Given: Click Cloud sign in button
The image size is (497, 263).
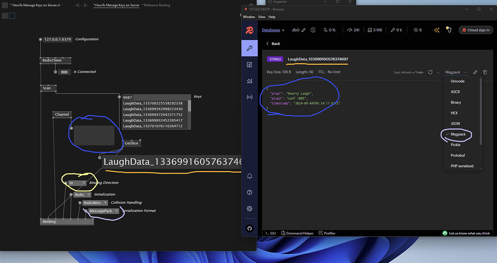Looking at the screenshot, I should (476, 30).
